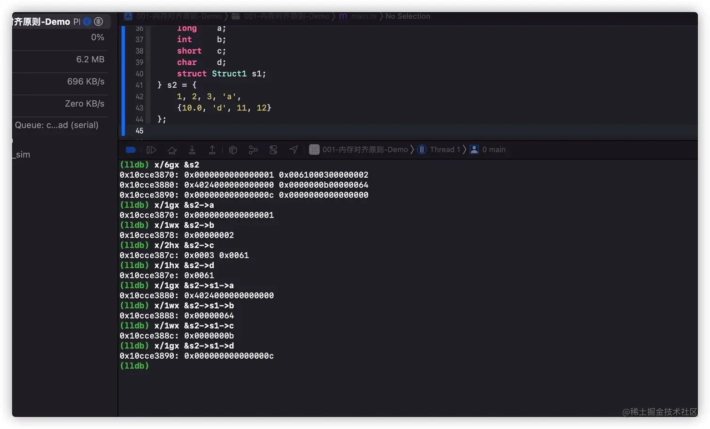Click the 'x/6gx &s2' lldb command
Screen dimensions: 710x429
177,165
